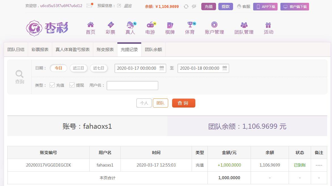Open the 首页 home icon
Viewport: 332px width, 186px height.
(x=90, y=27)
